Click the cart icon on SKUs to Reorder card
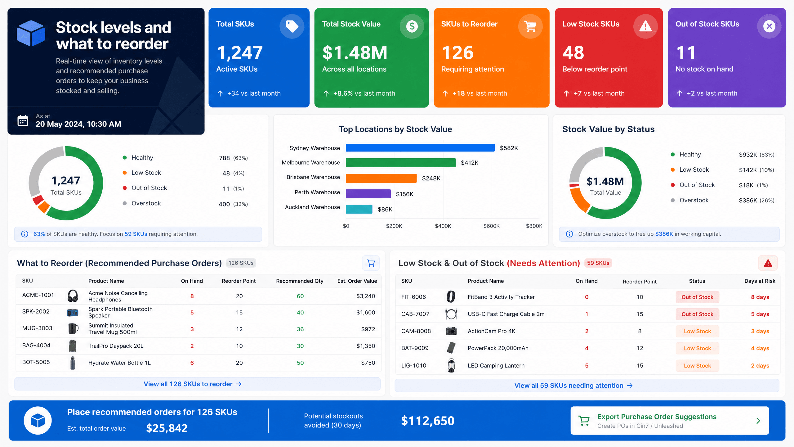 (x=530, y=26)
